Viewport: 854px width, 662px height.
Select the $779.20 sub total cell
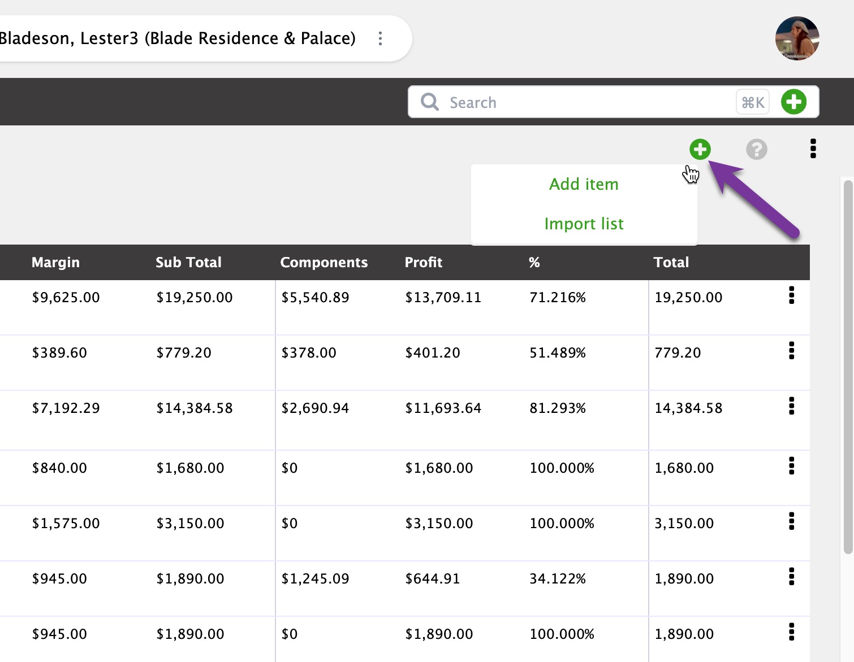184,352
